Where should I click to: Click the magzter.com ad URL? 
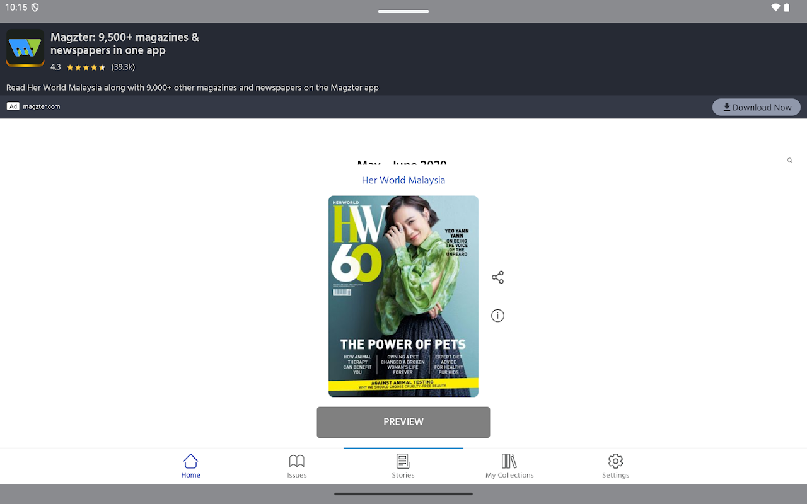42,106
